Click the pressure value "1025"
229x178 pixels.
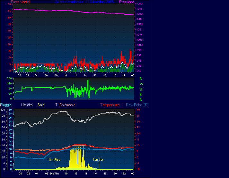click(139, 19)
